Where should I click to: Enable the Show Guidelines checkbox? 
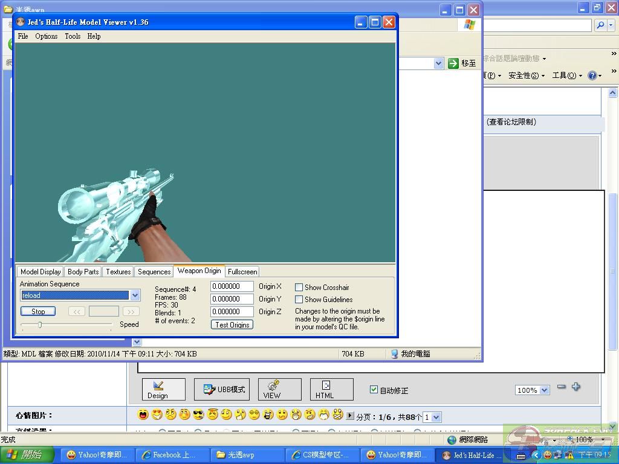[299, 300]
